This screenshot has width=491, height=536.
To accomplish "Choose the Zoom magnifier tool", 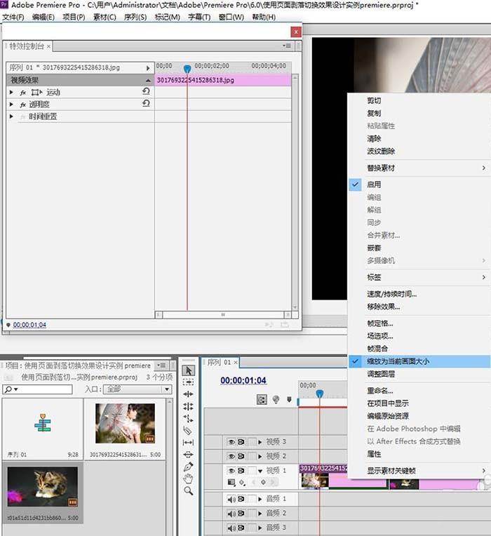I will coord(188,491).
